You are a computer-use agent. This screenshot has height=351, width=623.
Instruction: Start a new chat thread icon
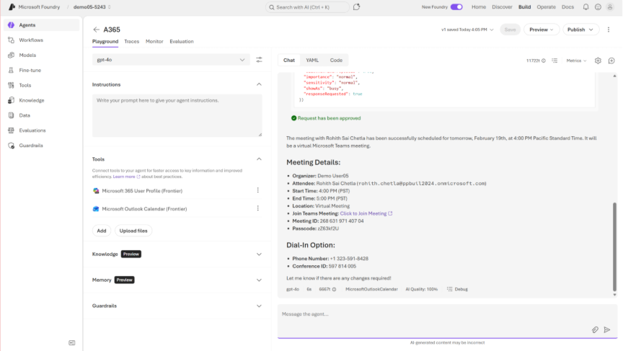(611, 61)
